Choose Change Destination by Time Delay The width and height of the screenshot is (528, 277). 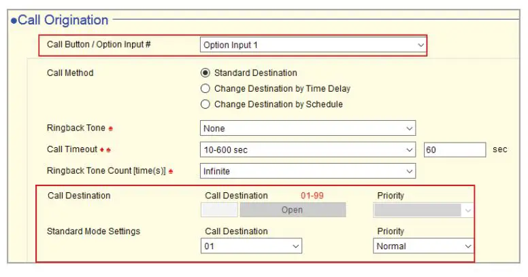(205, 88)
